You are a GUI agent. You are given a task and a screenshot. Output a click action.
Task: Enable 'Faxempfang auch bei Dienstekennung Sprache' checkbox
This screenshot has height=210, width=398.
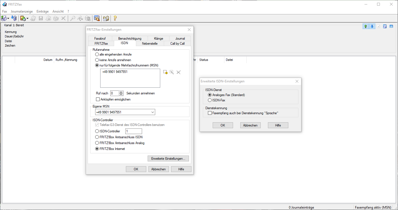[x=210, y=113]
